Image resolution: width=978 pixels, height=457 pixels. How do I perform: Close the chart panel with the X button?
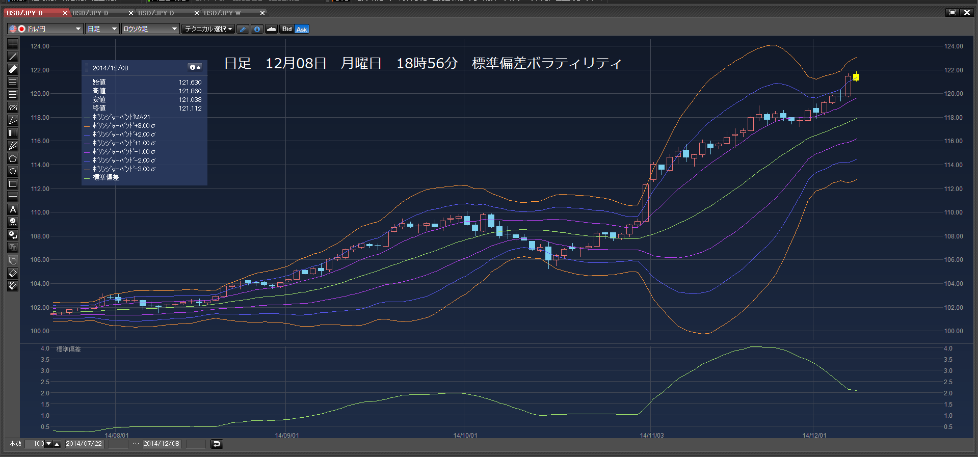(967, 13)
